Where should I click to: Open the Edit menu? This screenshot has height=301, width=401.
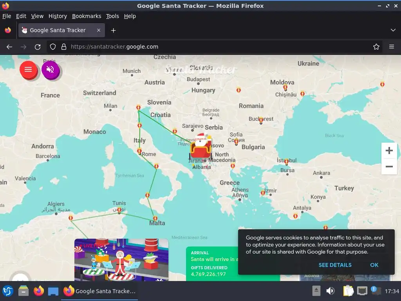[x=21, y=16]
